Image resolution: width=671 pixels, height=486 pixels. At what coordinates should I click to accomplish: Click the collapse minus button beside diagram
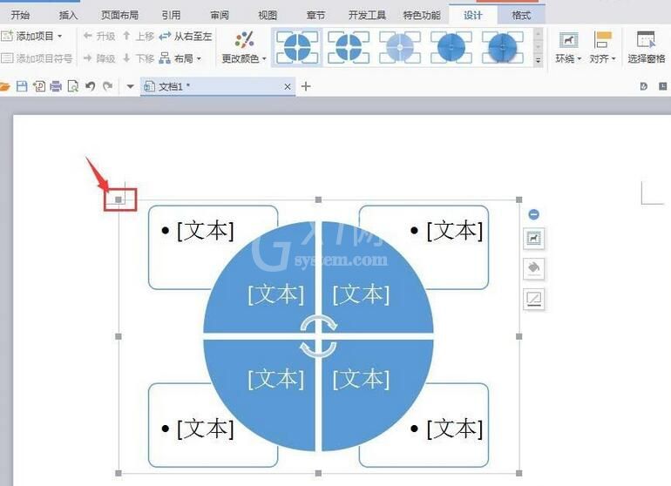pos(533,214)
